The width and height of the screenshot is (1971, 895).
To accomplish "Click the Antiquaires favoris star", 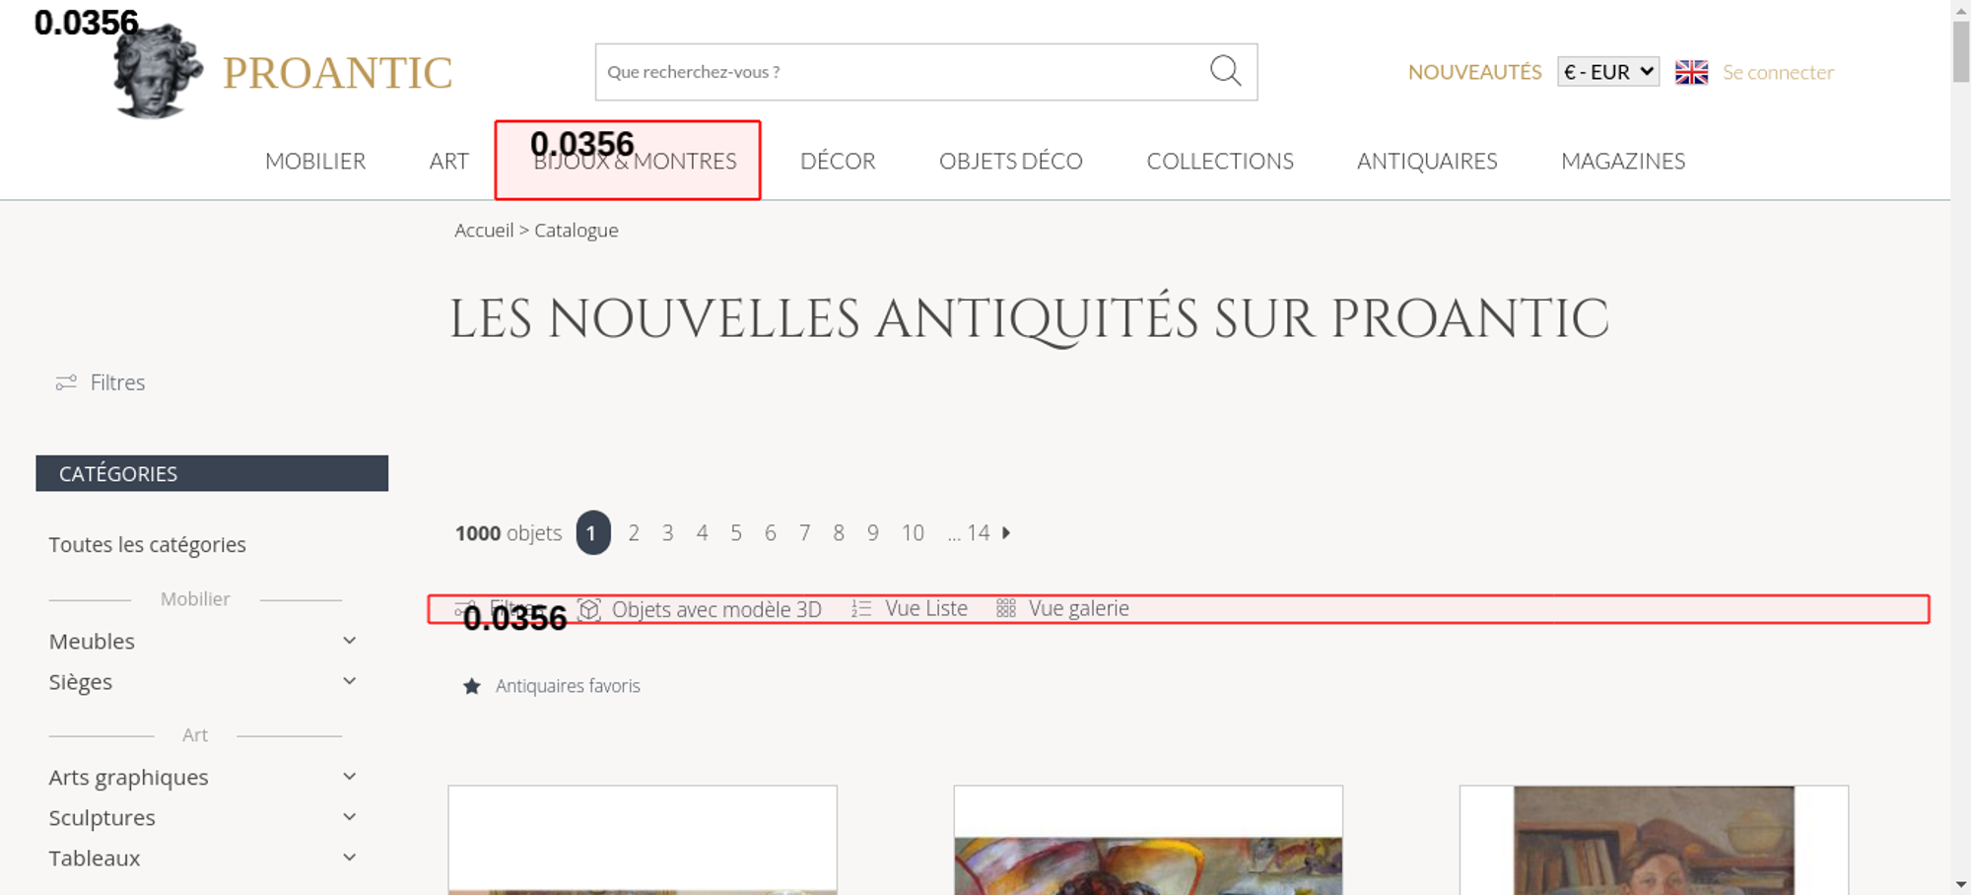I will tap(472, 686).
